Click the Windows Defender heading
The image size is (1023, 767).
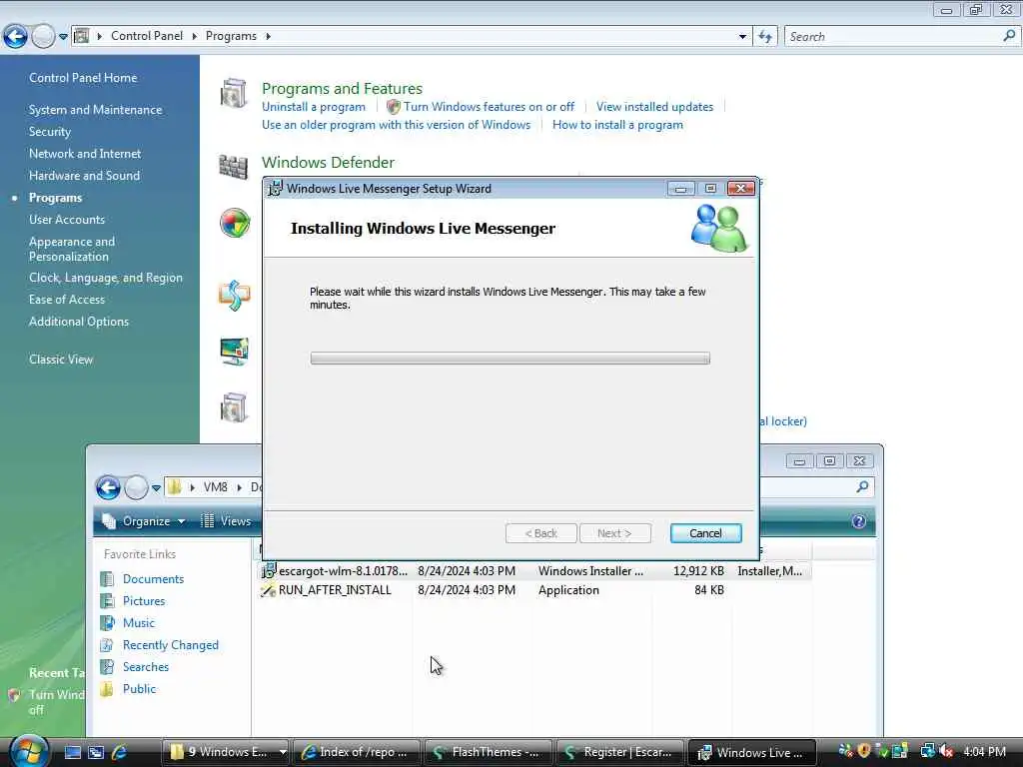pyautogui.click(x=328, y=163)
